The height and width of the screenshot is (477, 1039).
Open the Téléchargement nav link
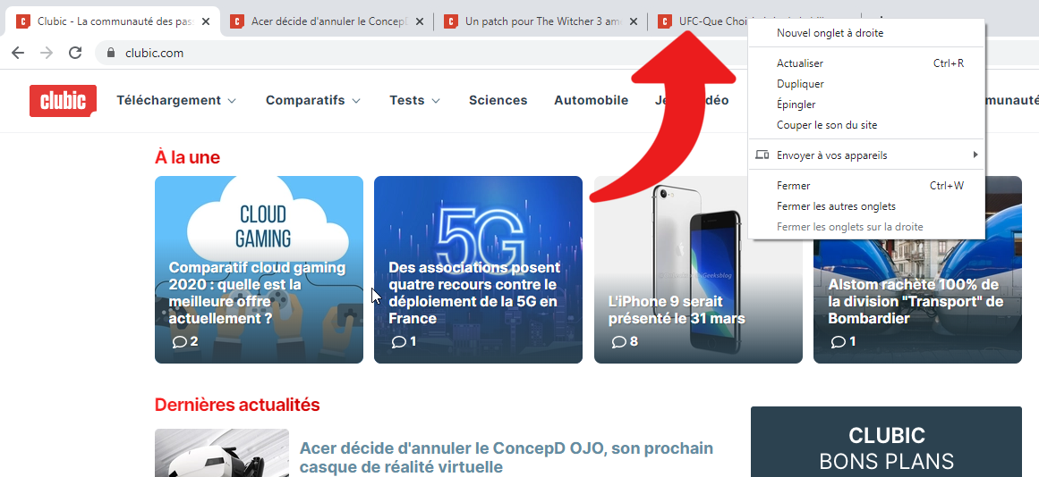tap(169, 101)
